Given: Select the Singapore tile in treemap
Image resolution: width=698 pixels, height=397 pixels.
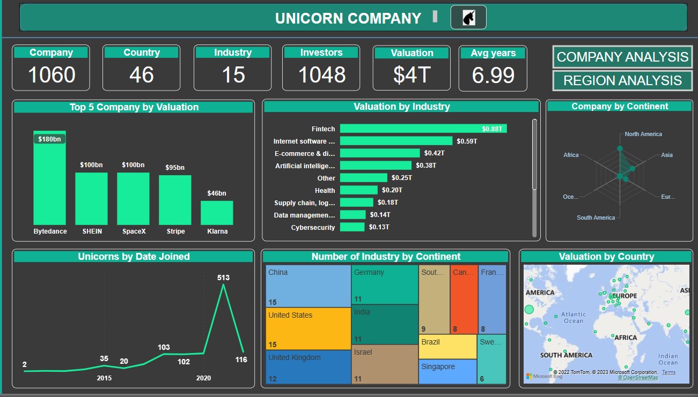Looking at the screenshot, I should point(447,371).
